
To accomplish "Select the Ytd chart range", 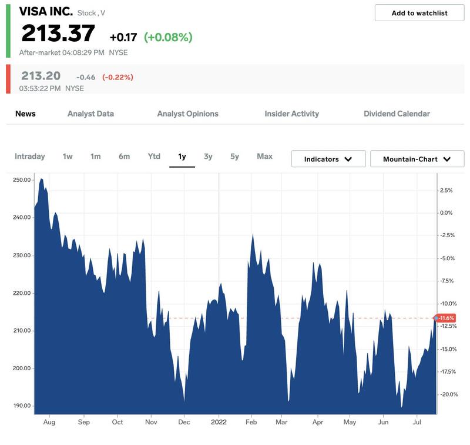I will tap(154, 157).
